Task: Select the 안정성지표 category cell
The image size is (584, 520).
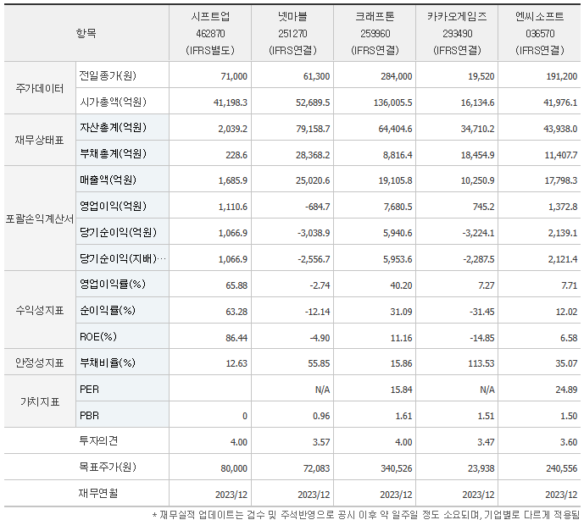Action: click(40, 362)
